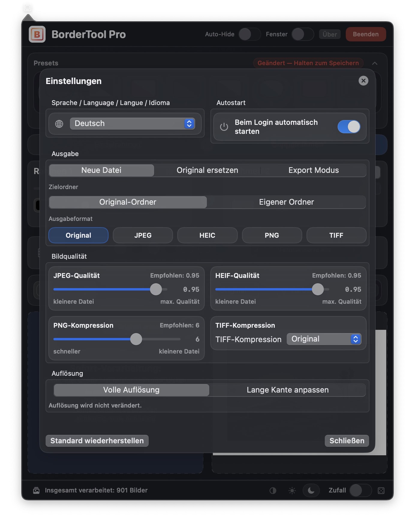Select PNG output format

click(x=272, y=235)
